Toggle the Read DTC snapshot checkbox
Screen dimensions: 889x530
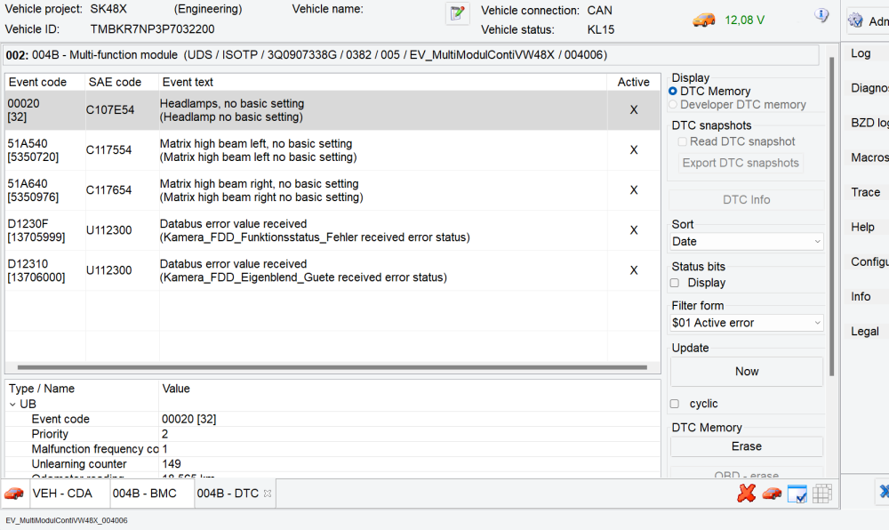(682, 141)
